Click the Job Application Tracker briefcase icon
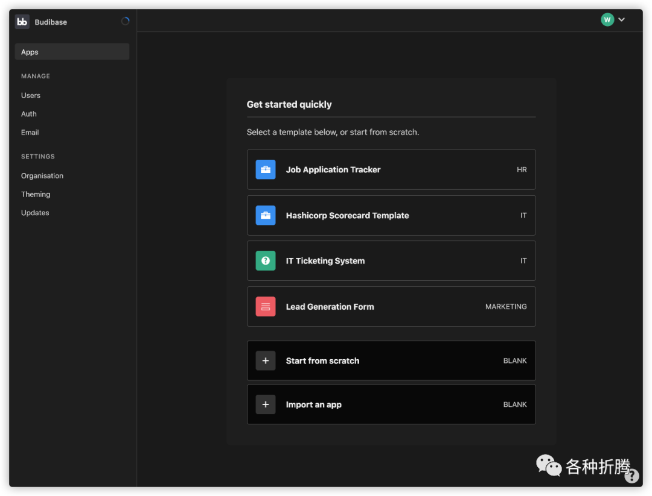Viewport: 652px width, 496px height. (x=266, y=170)
